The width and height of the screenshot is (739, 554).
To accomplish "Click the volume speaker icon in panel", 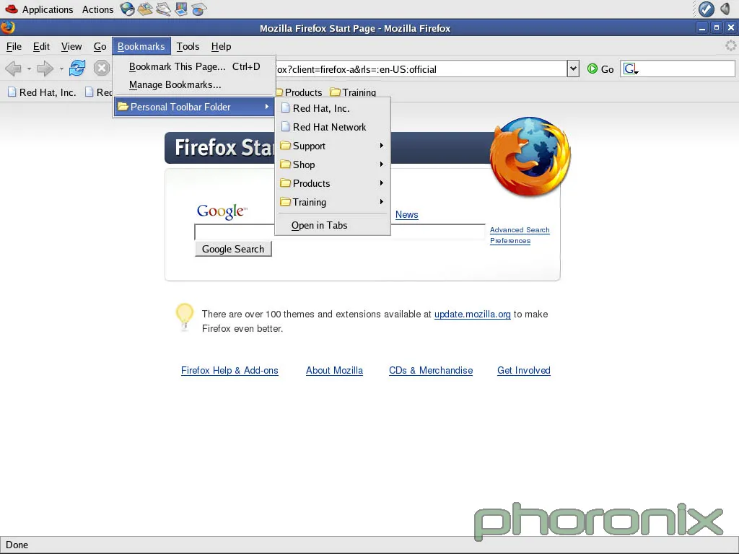I will [x=725, y=9].
